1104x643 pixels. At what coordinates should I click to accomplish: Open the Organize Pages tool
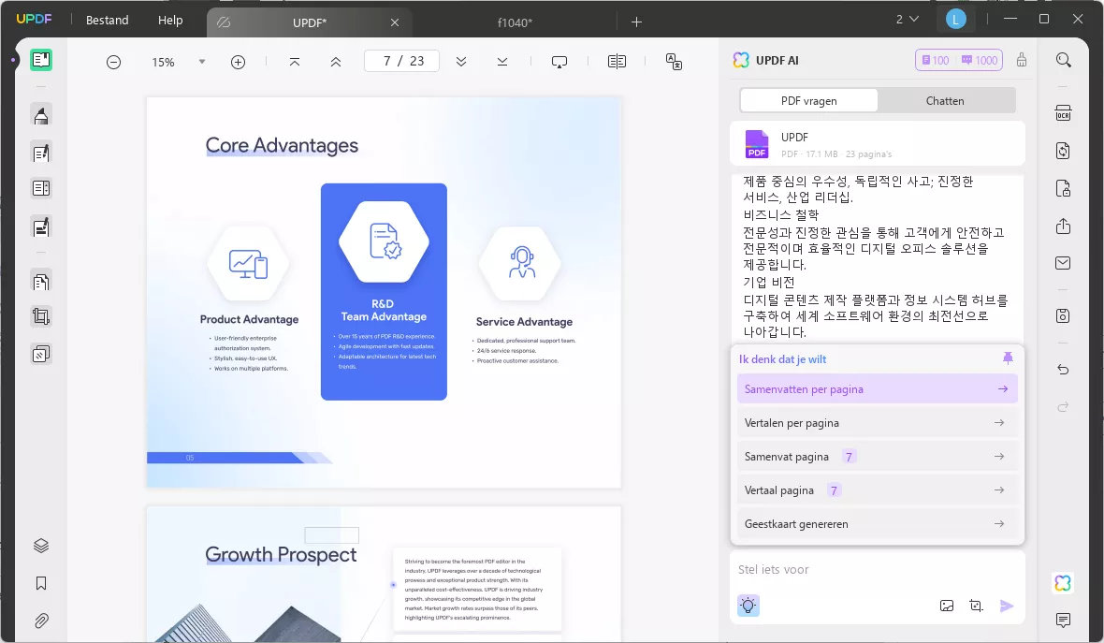tap(41, 282)
